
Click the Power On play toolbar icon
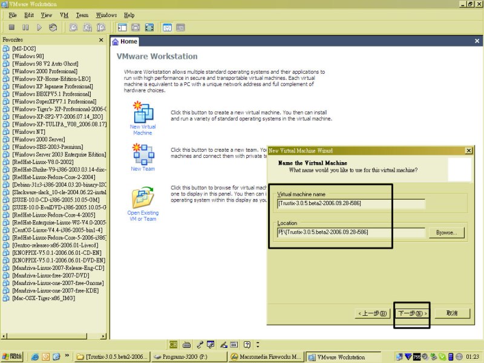pyautogui.click(x=39, y=27)
